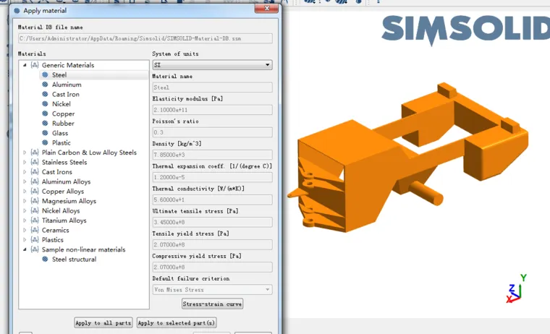Click Stainless Steels folder icon
This screenshot has height=334, width=550.
tap(35, 162)
